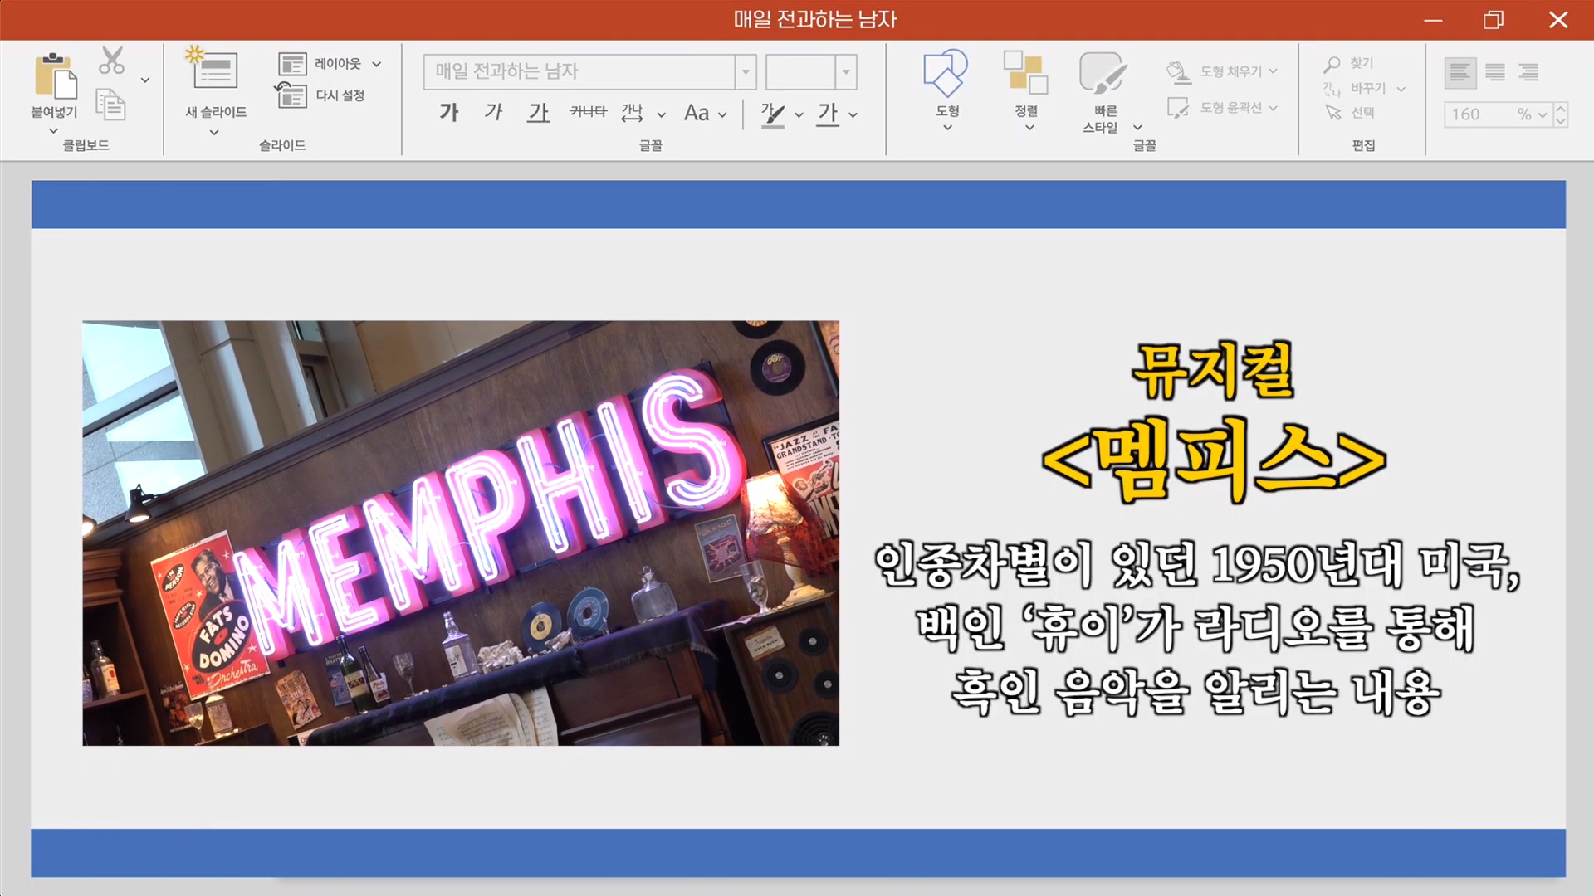This screenshot has height=896, width=1594.
Task: Open Quick Styles (빠른 스타일) brush icon
Action: [1103, 73]
